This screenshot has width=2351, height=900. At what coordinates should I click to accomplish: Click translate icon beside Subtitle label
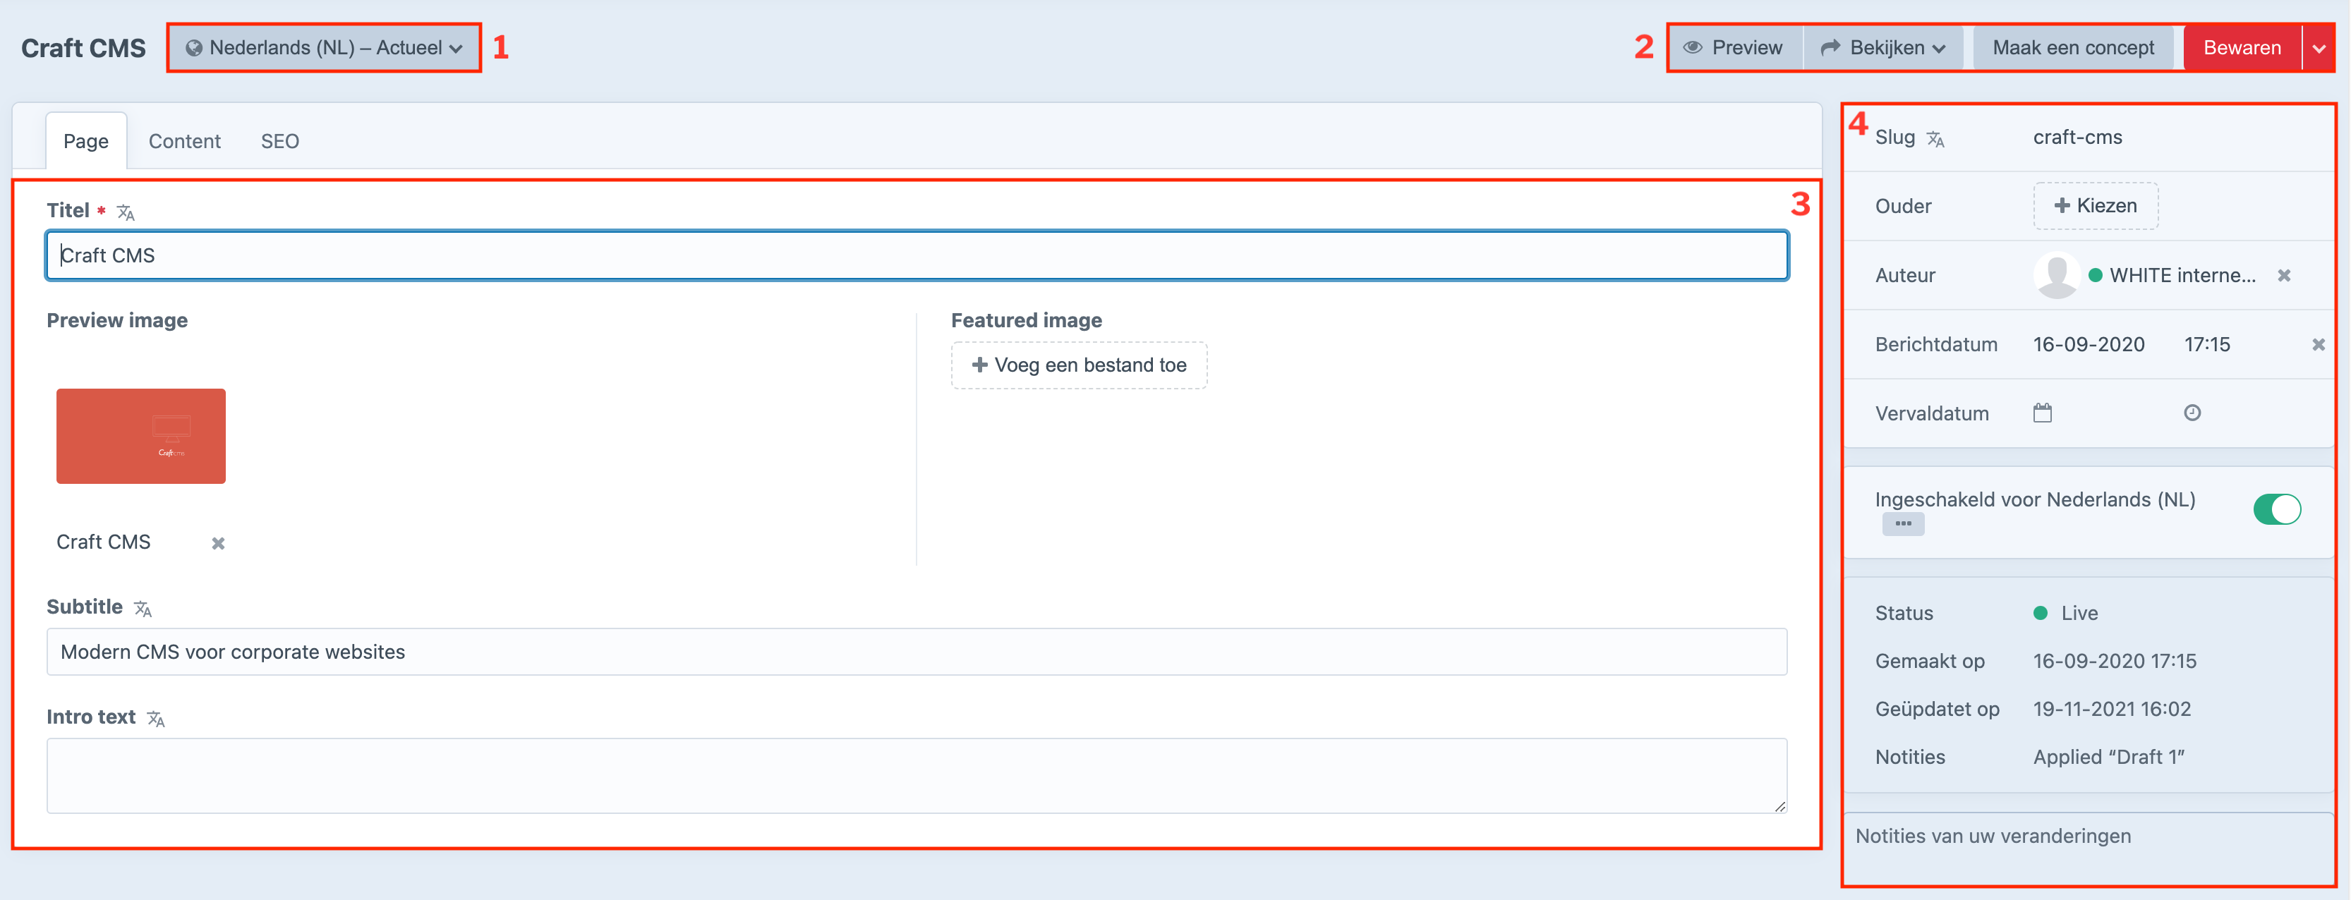click(143, 609)
